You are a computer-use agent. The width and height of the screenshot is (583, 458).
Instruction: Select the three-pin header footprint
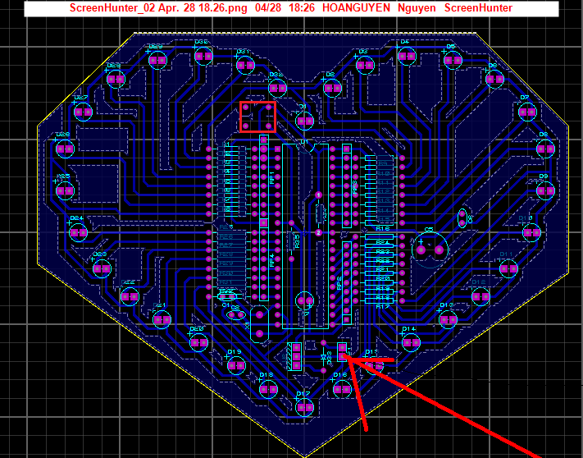[x=294, y=356]
